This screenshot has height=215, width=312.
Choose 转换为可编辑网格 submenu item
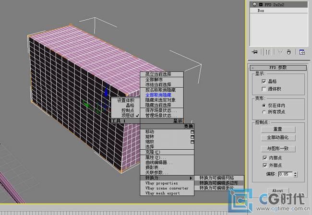coord(219,178)
